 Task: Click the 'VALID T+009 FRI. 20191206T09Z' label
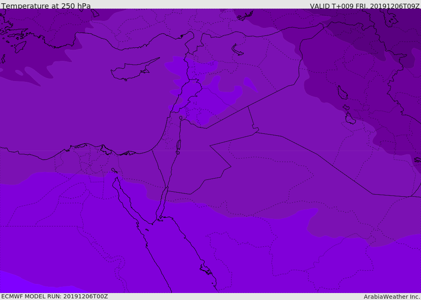tap(365, 6)
